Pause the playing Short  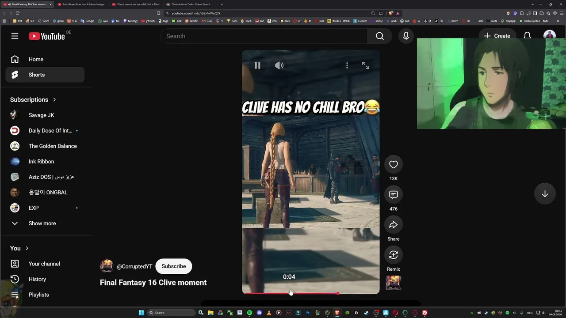click(x=257, y=65)
